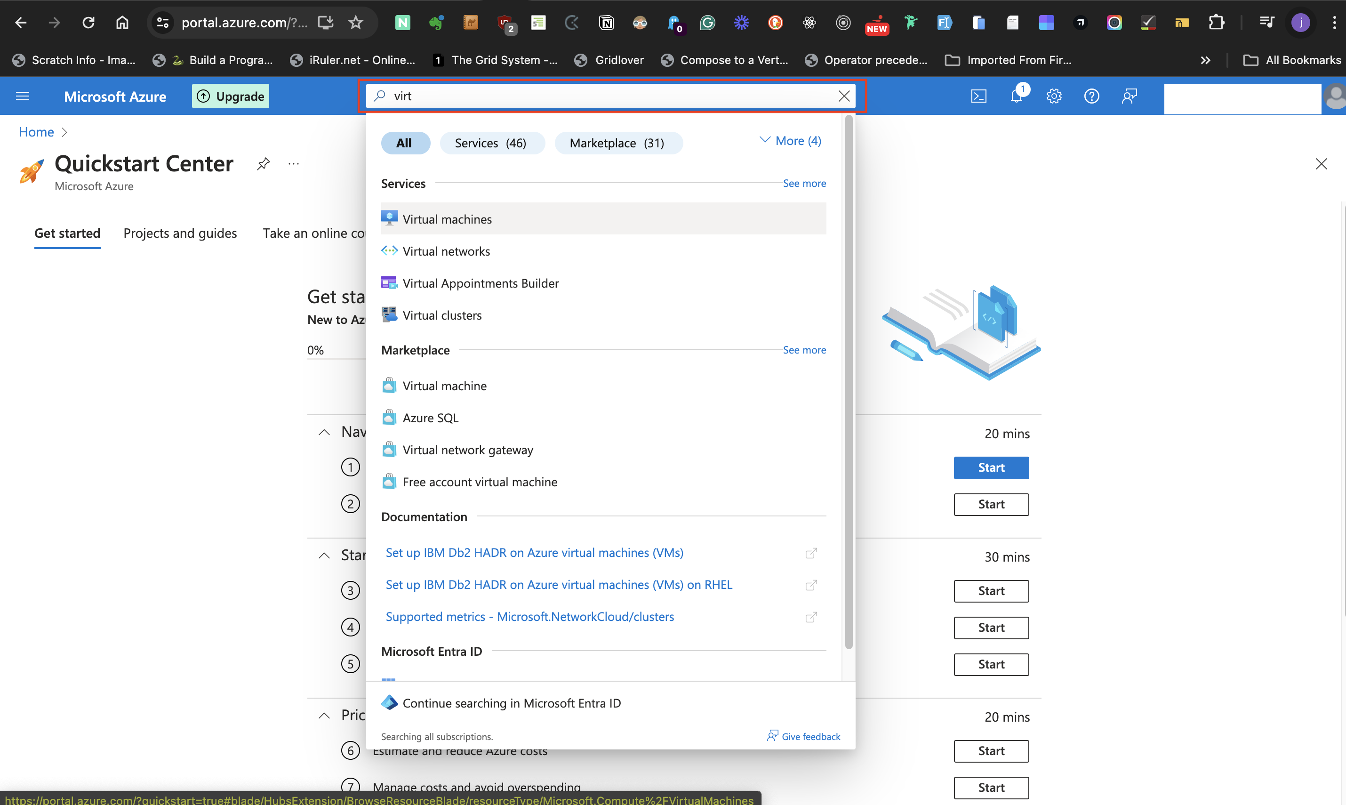Open the Quickstart Center ellipsis menu
Viewport: 1346px width, 805px height.
[x=293, y=163]
